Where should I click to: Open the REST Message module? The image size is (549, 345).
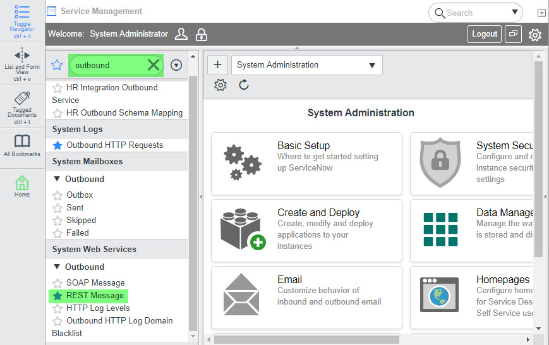click(95, 296)
